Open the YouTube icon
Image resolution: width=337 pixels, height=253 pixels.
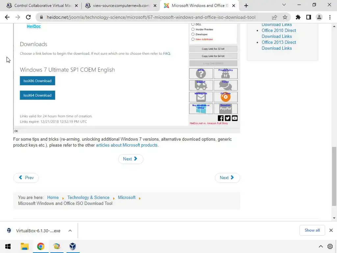coord(234,118)
